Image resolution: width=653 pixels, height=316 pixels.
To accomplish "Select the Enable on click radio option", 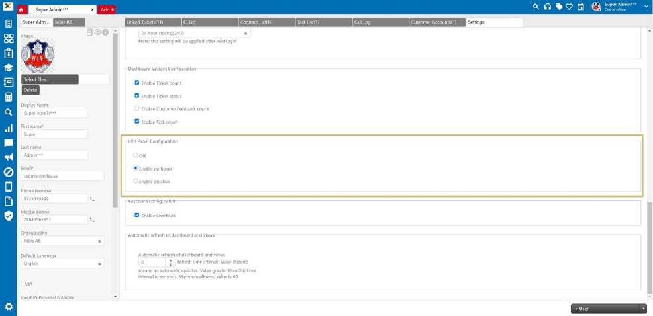I will coord(136,181).
